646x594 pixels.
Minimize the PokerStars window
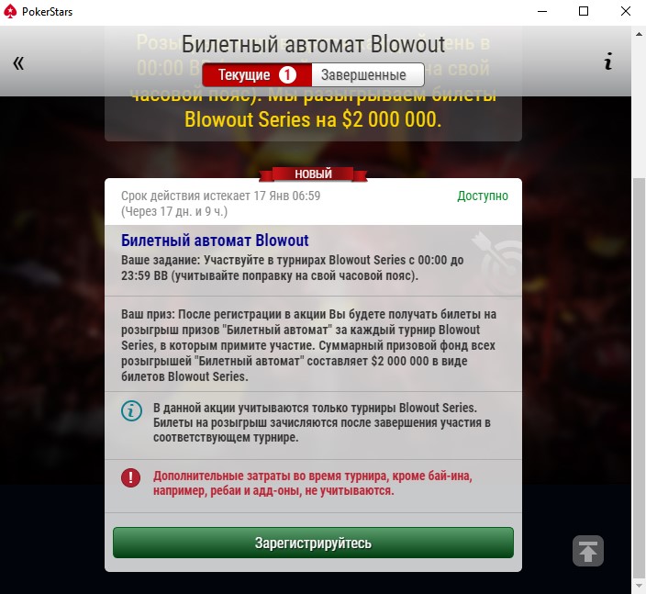pyautogui.click(x=542, y=11)
